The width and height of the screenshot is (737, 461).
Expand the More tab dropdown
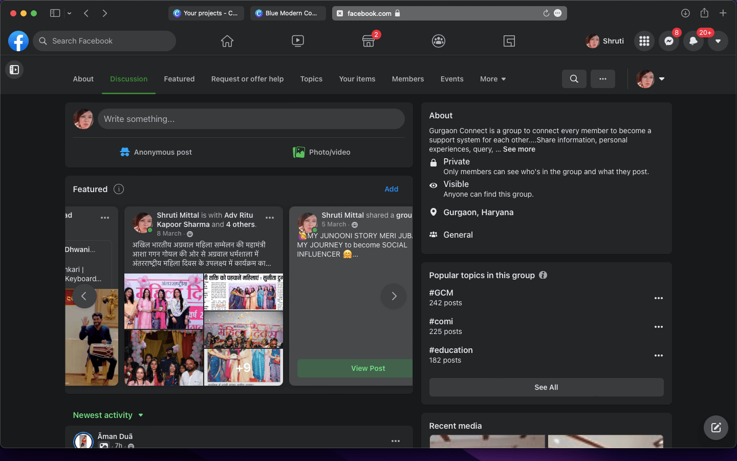493,79
